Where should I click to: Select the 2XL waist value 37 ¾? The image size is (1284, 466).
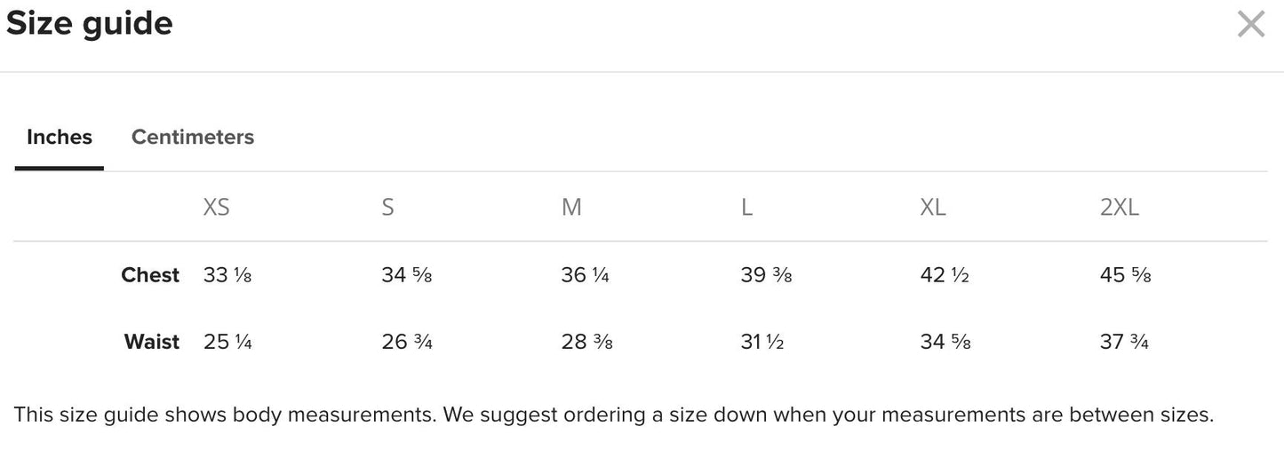coord(1124,342)
